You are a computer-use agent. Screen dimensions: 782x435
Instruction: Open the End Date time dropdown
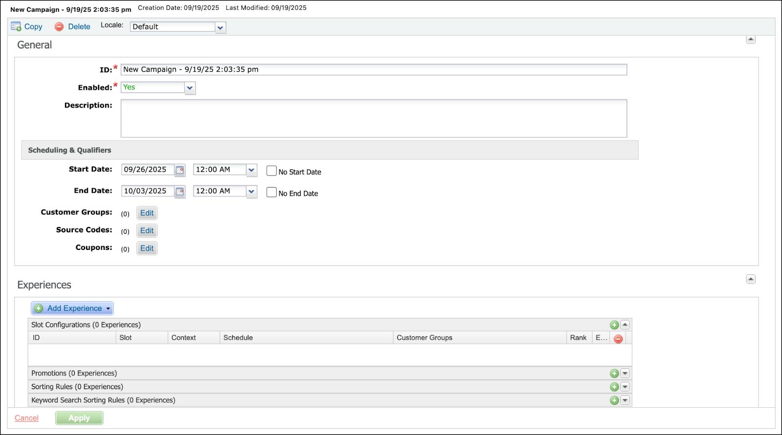tap(251, 191)
